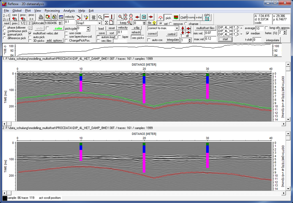
Task: Adjust the keep zoom value spinner
Action: coord(144,23)
